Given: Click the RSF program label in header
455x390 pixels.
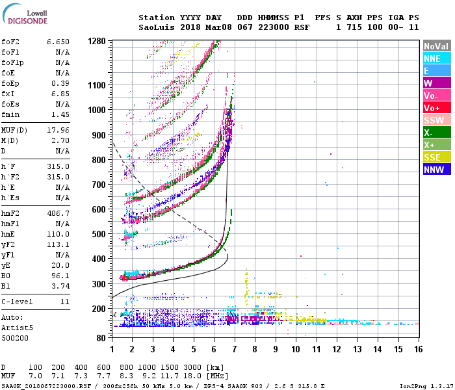Looking at the screenshot, I should [x=302, y=27].
